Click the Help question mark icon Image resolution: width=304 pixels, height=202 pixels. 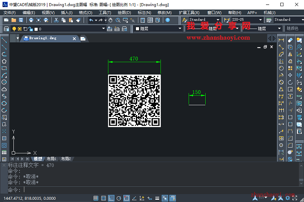coord(168,20)
